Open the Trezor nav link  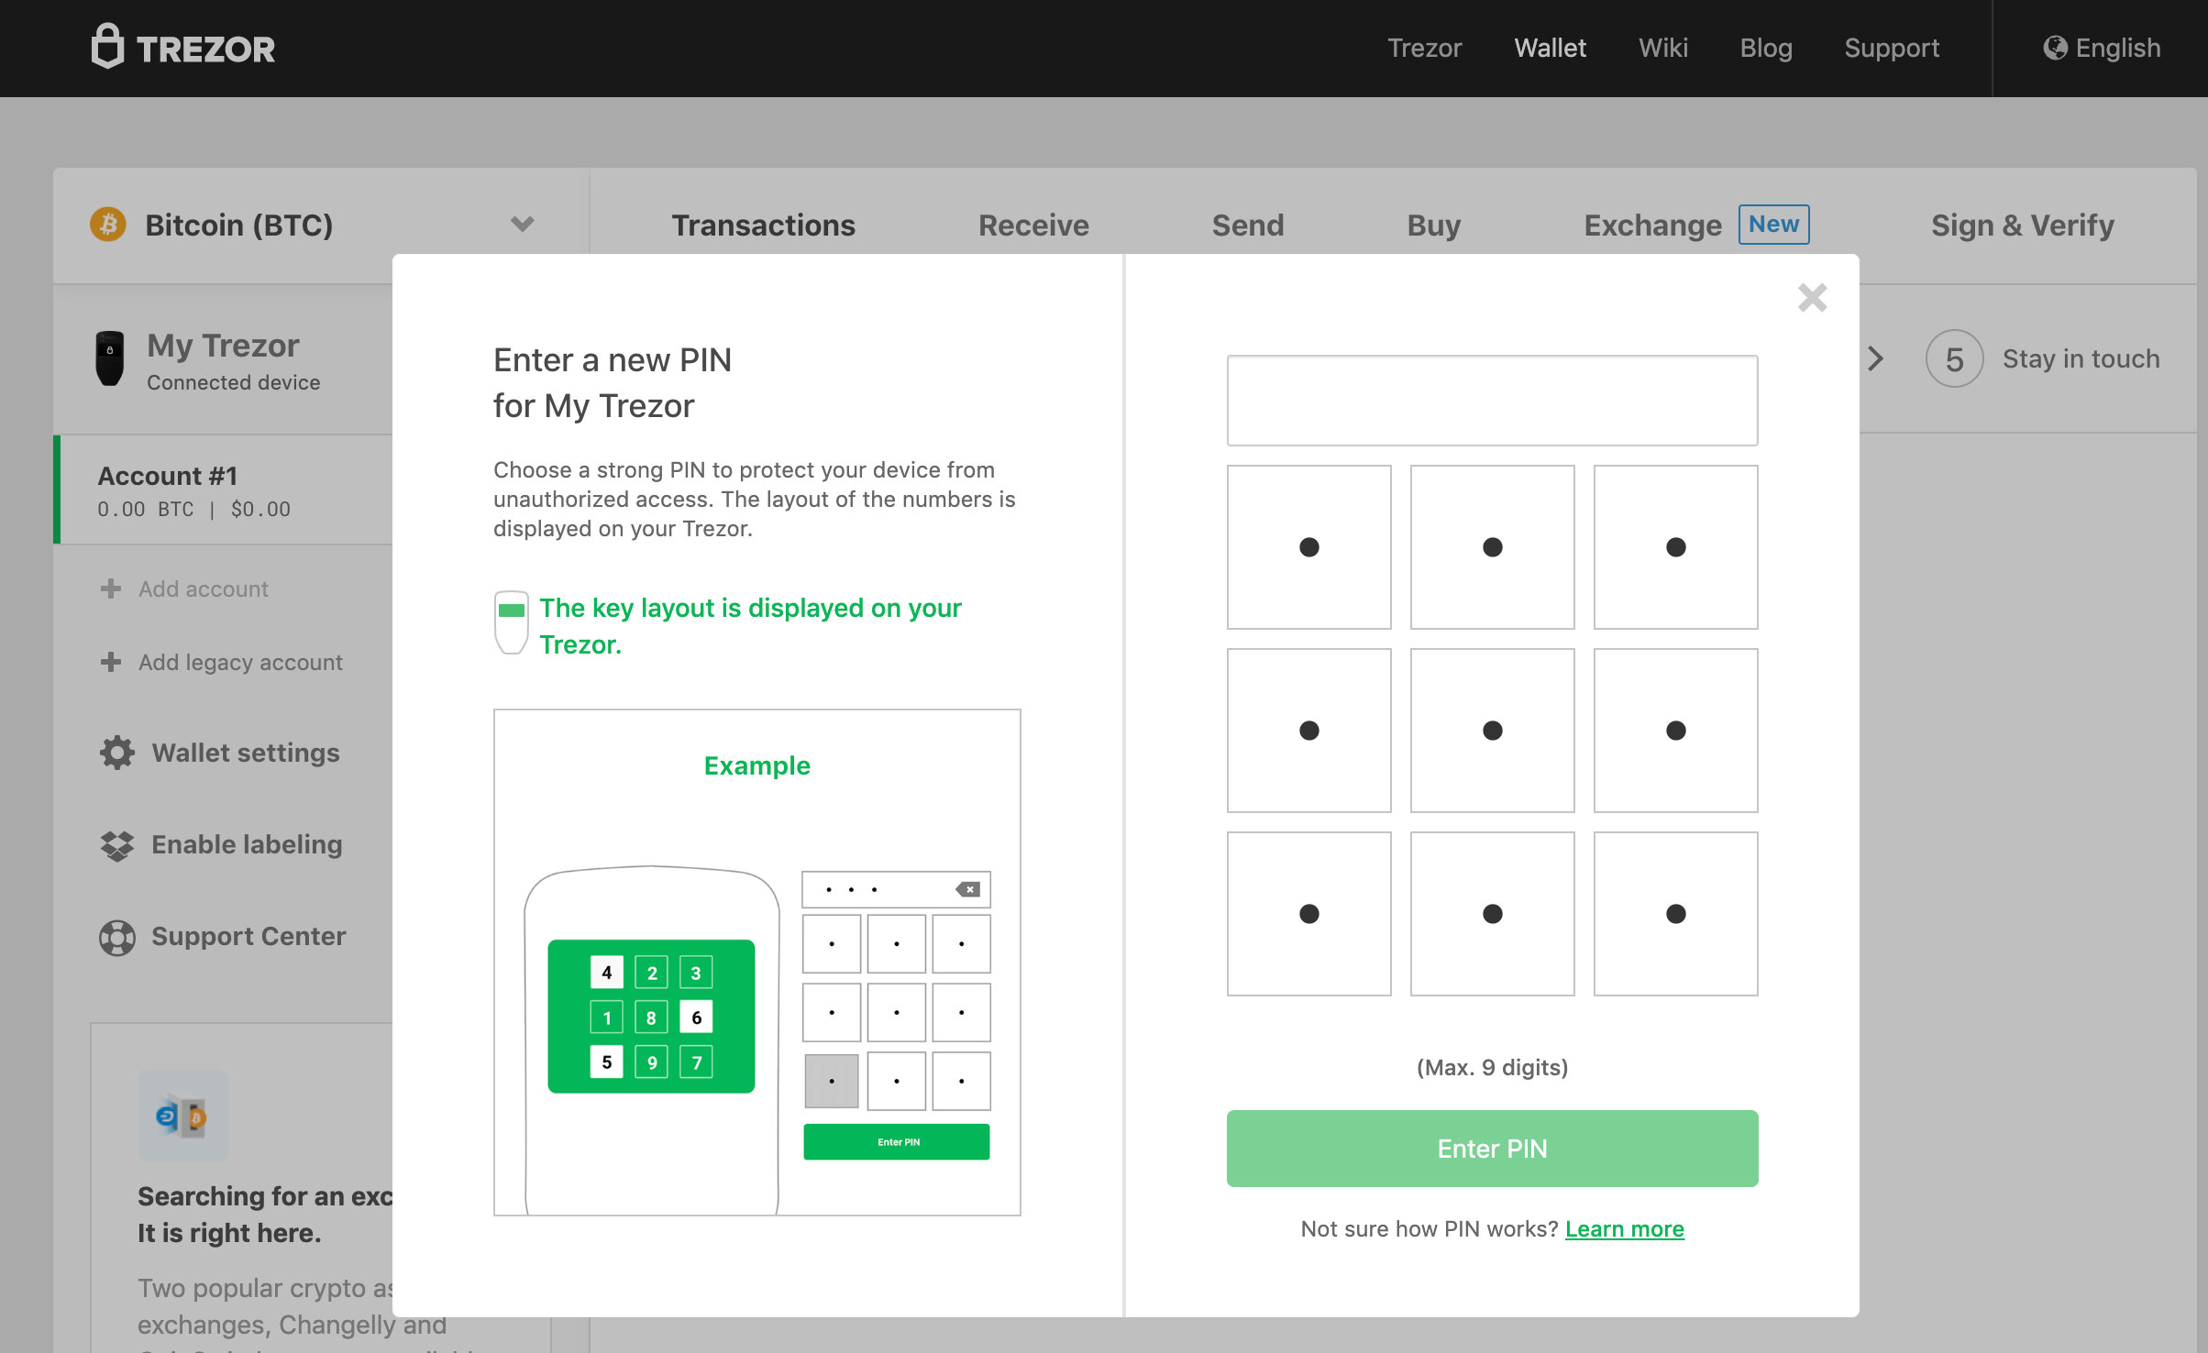1424,48
